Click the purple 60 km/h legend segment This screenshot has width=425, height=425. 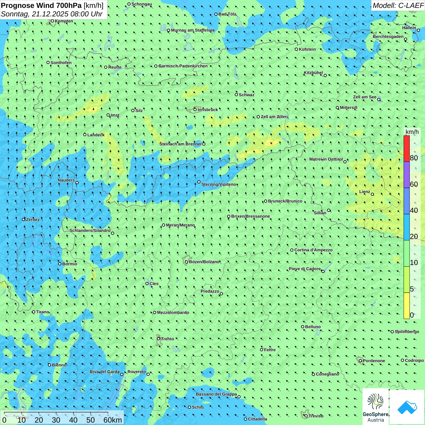pyautogui.click(x=406, y=175)
